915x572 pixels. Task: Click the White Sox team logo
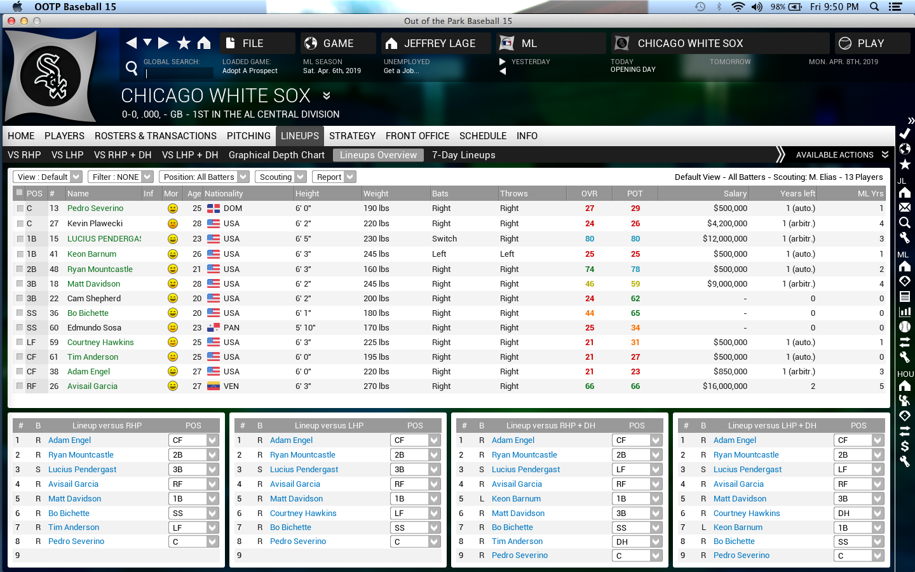click(51, 76)
